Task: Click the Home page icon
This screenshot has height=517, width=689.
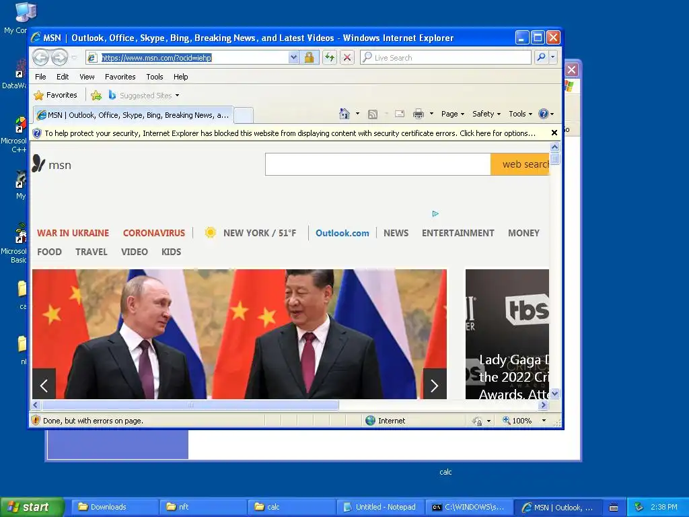Action: click(344, 114)
